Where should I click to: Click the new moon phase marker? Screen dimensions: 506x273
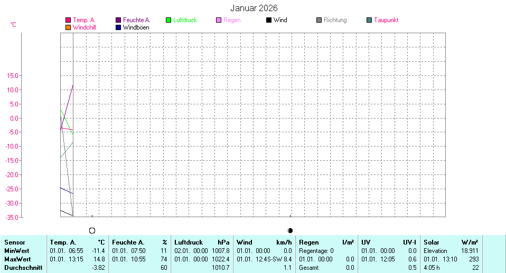pos(290,230)
